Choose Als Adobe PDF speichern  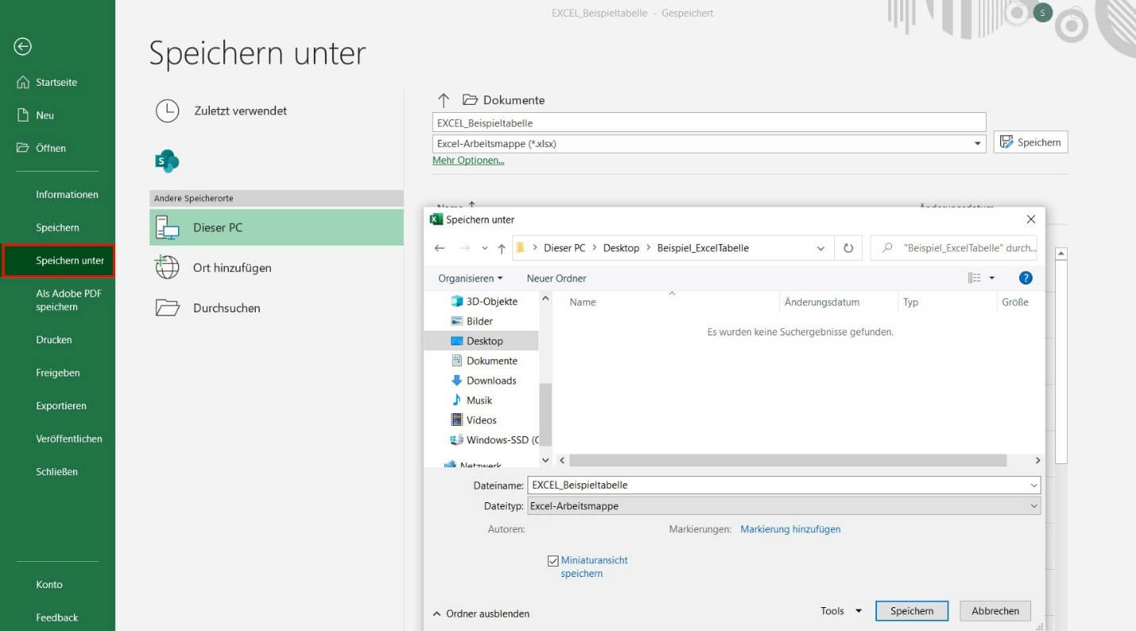(68, 300)
